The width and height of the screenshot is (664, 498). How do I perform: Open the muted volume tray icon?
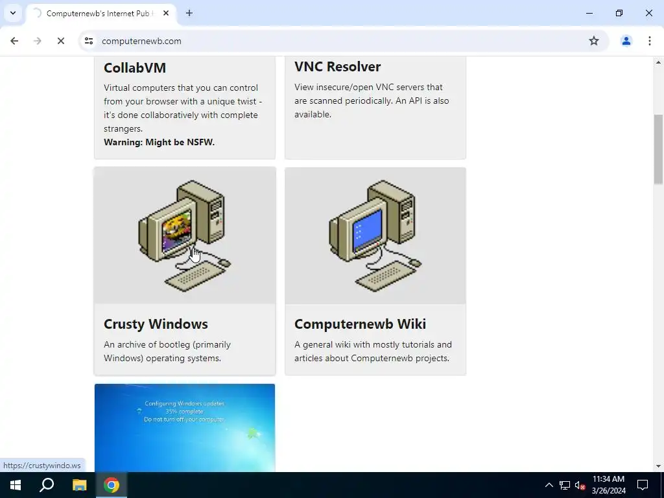pos(580,485)
